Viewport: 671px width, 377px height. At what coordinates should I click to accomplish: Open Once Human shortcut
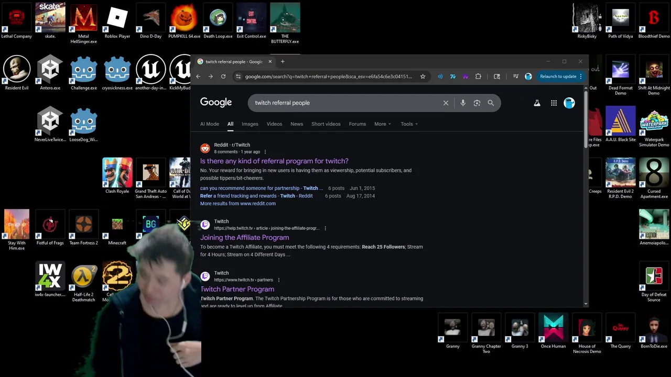point(554,330)
